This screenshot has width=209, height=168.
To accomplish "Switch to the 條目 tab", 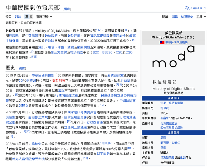I will tap(8, 17).
